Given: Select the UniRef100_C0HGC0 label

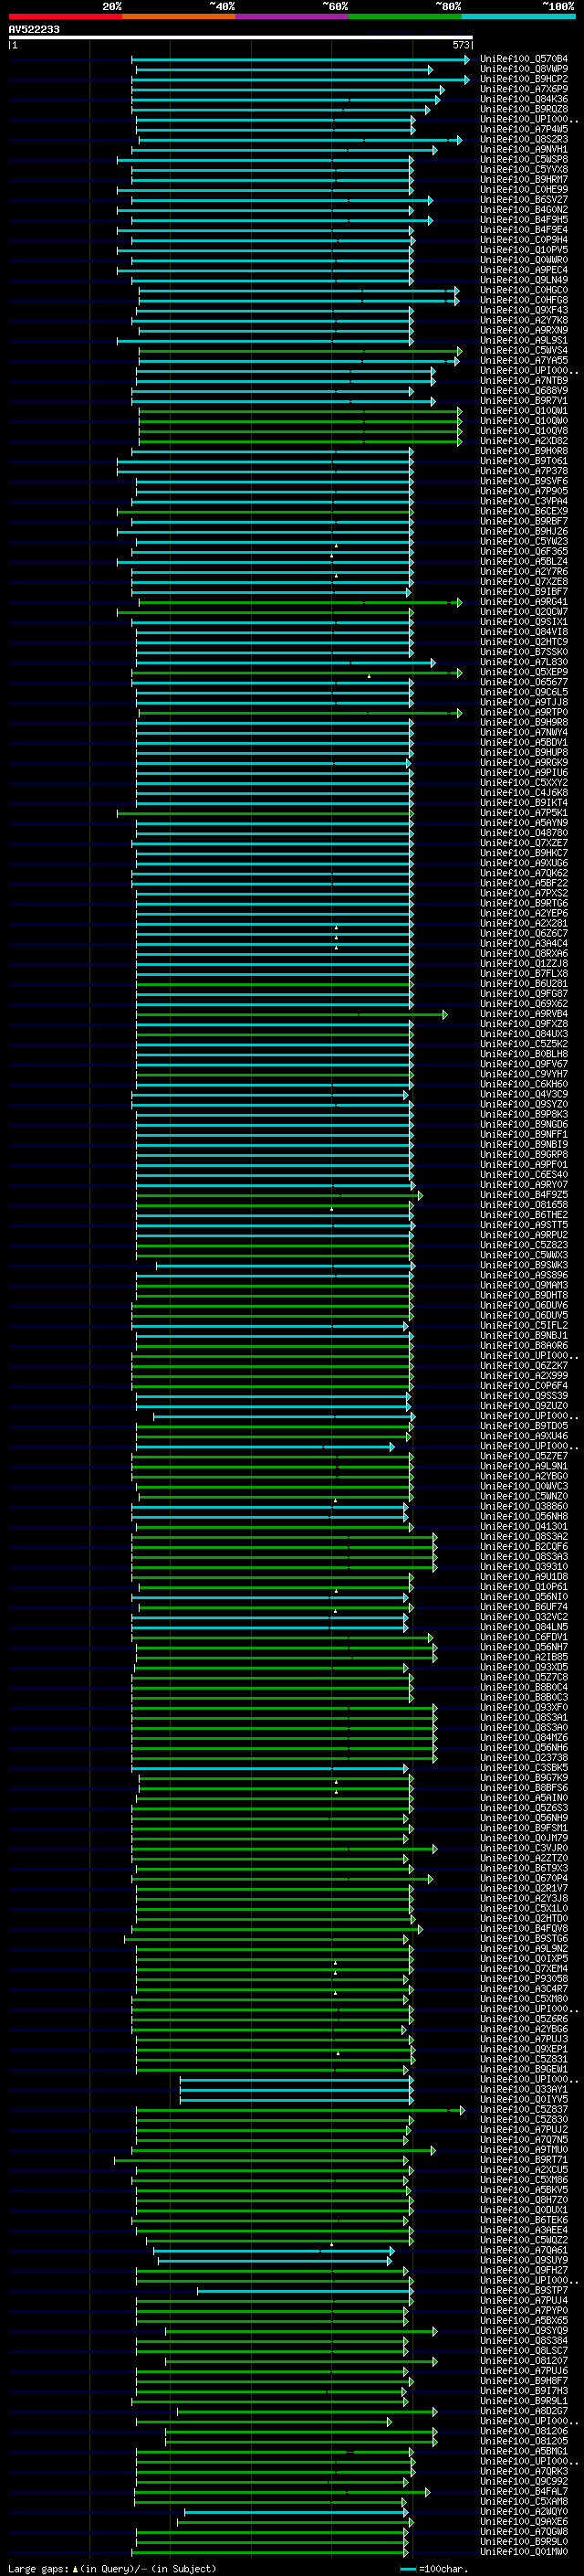Looking at the screenshot, I should [524, 290].
